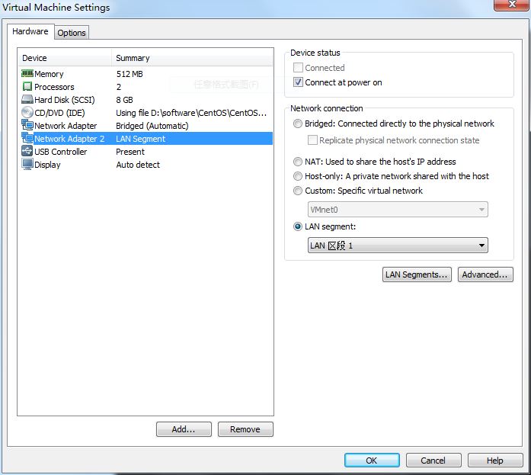Select the Bridged network radio button

click(298, 124)
